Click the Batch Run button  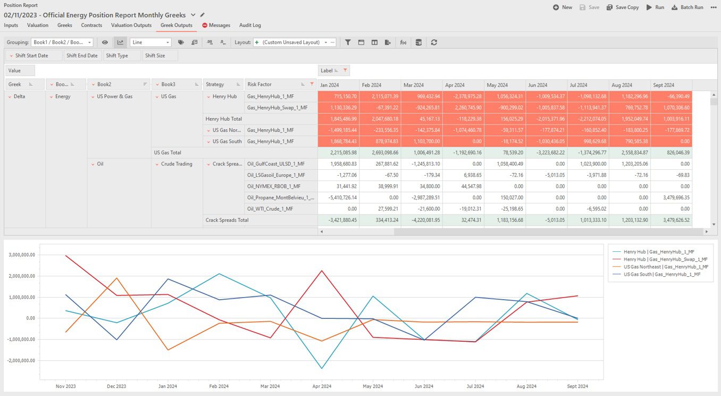[688, 7]
